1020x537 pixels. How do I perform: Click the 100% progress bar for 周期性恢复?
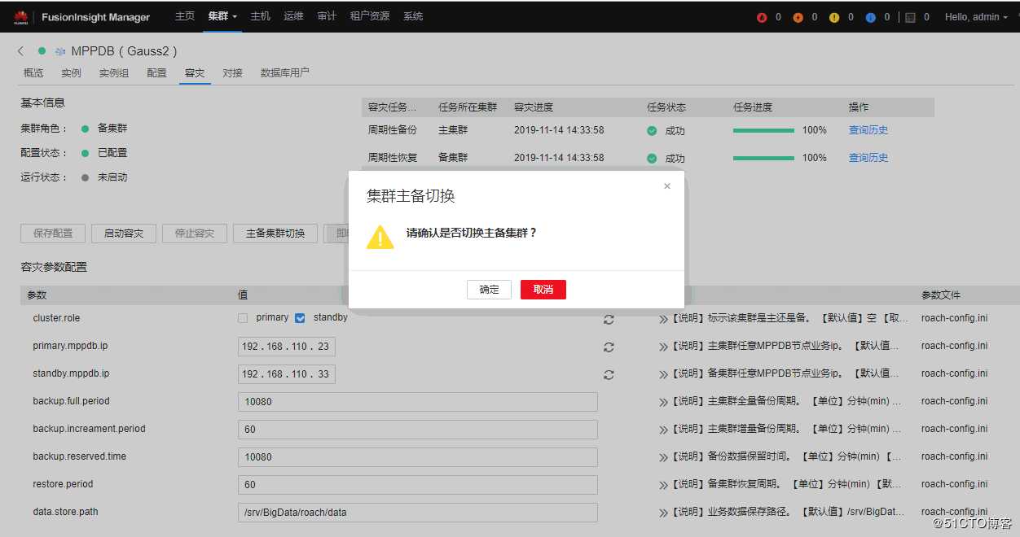(763, 157)
